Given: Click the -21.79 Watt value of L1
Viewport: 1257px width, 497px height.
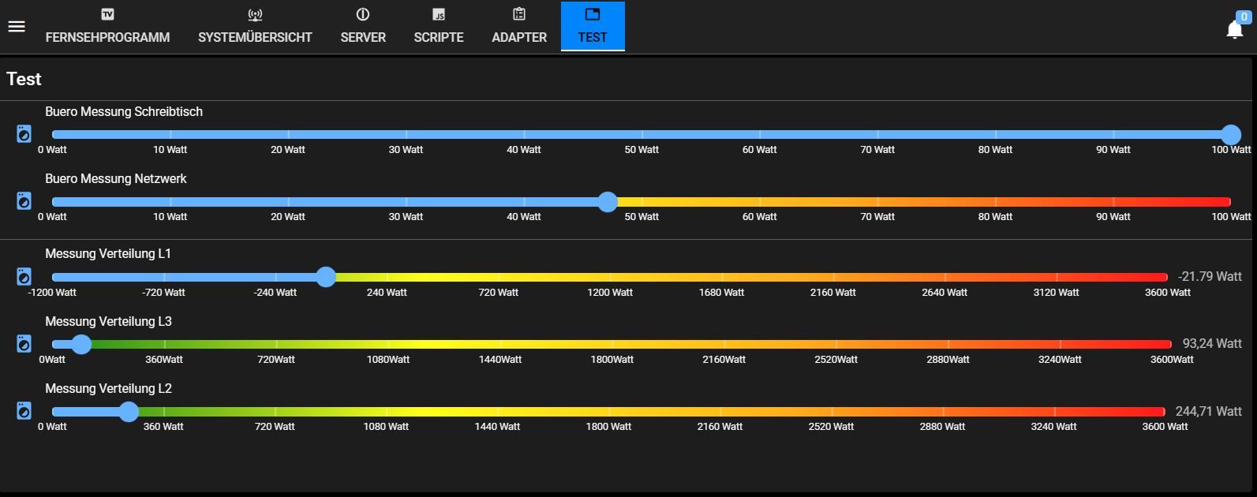Looking at the screenshot, I should pos(1210,277).
